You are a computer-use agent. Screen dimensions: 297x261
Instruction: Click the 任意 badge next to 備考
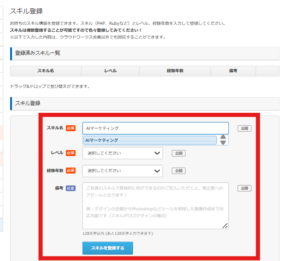point(70,188)
